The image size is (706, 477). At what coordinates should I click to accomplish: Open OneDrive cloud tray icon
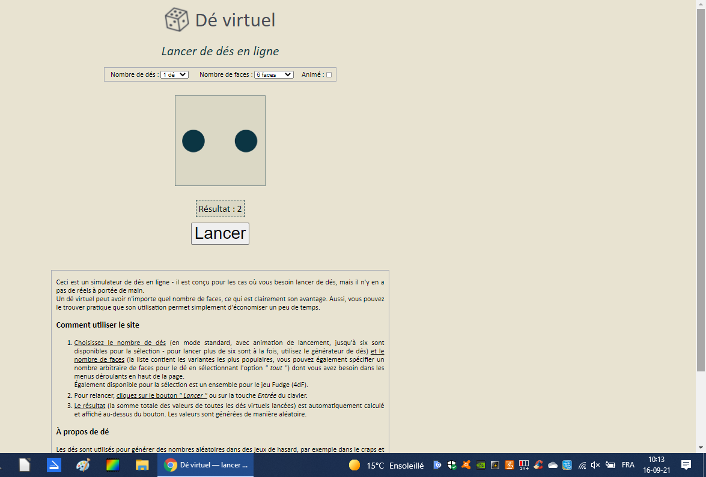point(552,466)
